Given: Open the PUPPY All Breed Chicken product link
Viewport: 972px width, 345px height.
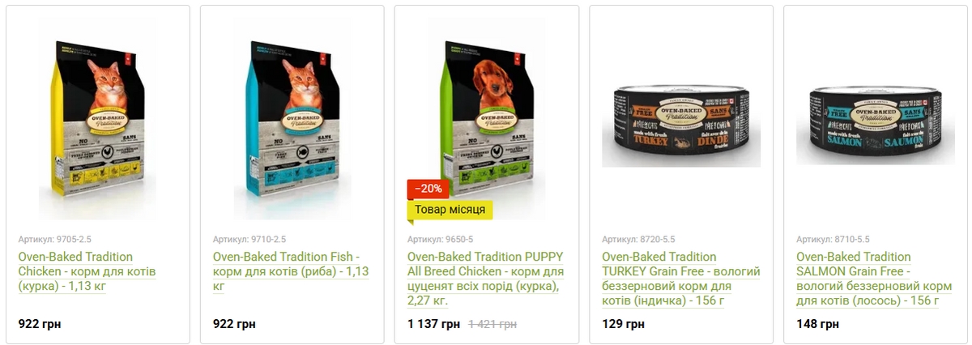Looking at the screenshot, I should 485,279.
